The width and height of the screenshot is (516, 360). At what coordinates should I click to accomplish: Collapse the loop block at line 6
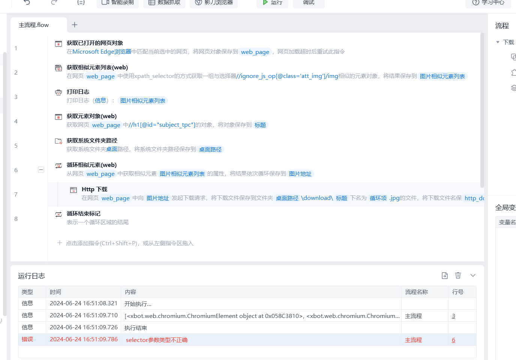click(41, 170)
